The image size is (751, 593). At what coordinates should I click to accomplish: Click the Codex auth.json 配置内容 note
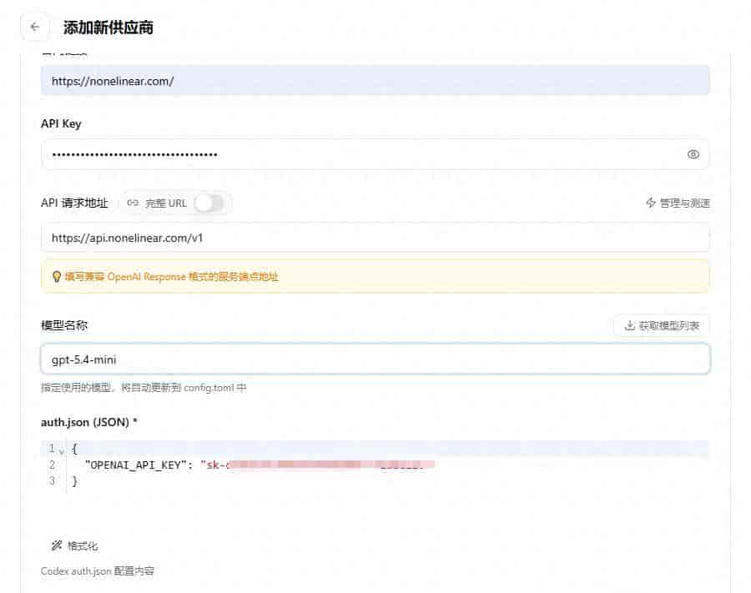(x=98, y=571)
